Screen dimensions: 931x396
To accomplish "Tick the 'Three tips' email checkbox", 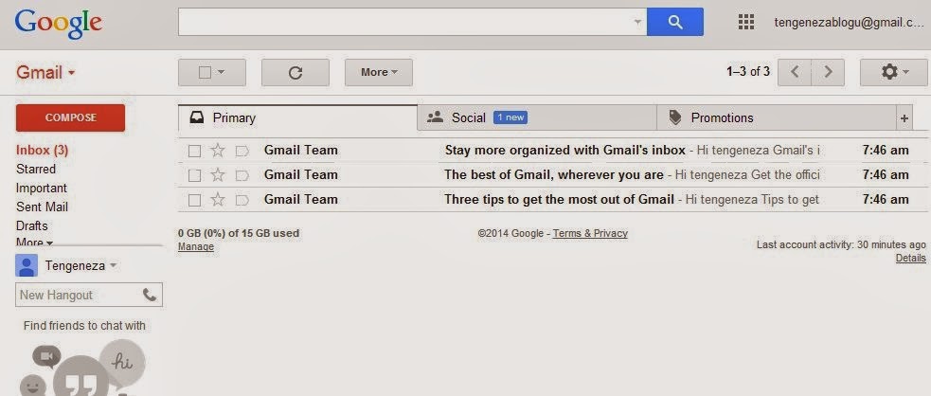I will 194,200.
